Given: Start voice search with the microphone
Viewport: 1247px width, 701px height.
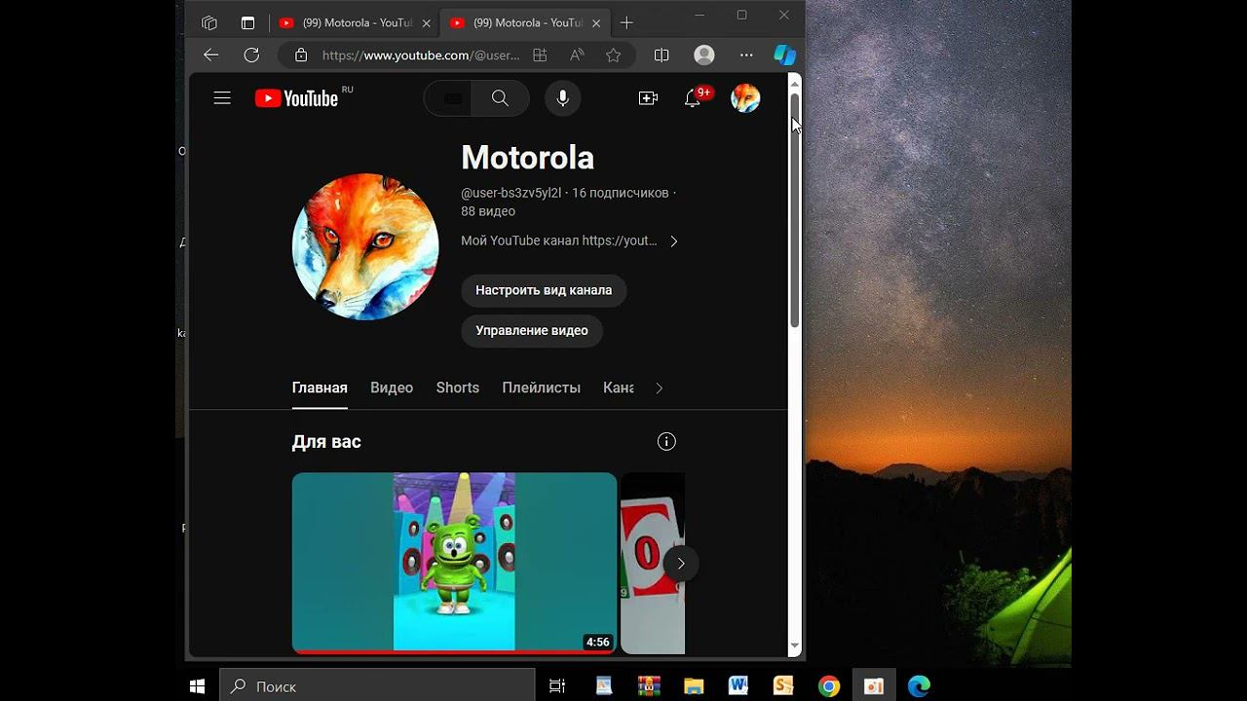Looking at the screenshot, I should point(562,98).
